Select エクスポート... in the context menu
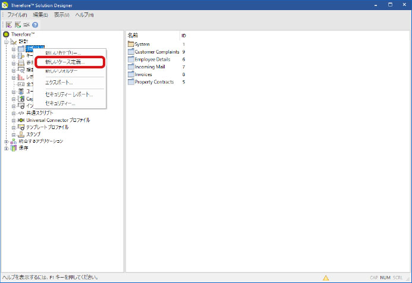 point(59,82)
